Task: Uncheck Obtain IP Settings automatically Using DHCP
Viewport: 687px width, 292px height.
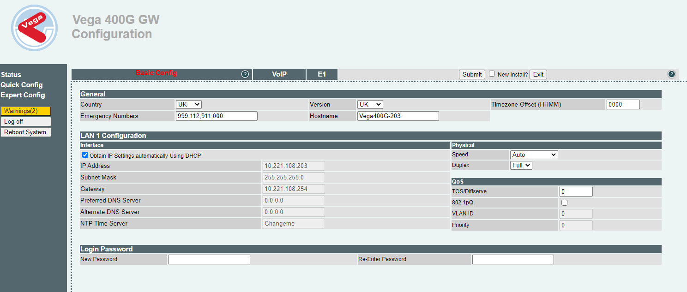Action: [x=85, y=155]
